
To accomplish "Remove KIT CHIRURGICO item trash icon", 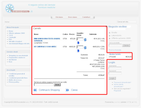I will 78,51.
